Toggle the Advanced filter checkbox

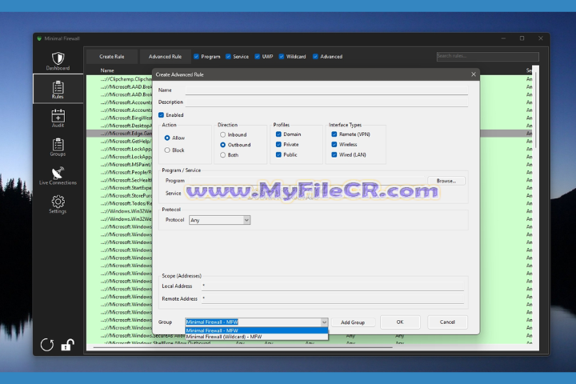[x=315, y=56]
